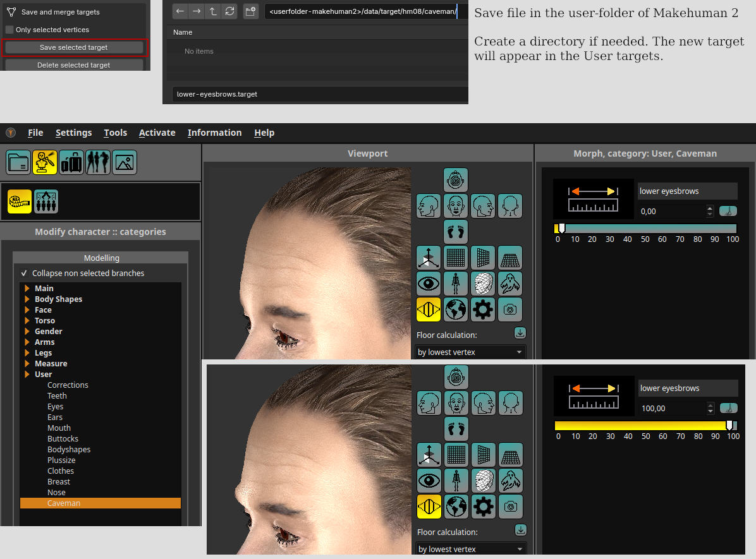
Task: Expand the Face category arrow
Action: tap(27, 310)
